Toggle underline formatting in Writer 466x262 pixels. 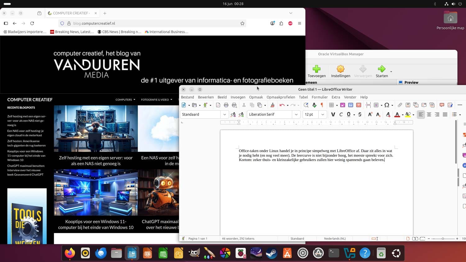coord(349,115)
